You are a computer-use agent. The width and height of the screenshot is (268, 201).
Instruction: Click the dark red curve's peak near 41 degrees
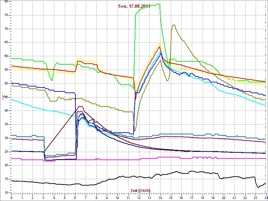tap(80, 107)
